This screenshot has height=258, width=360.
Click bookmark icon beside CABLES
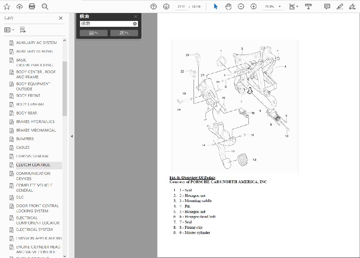point(12,148)
